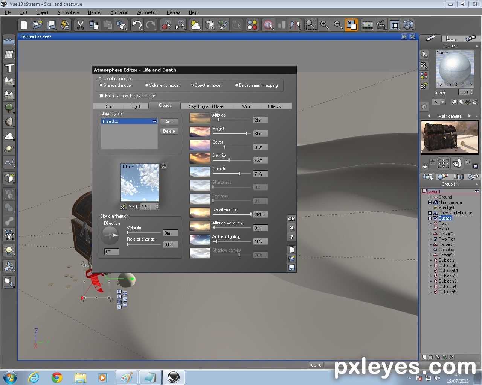The height and width of the screenshot is (385, 482).
Task: Select Environment mapping radio button
Action: coord(237,85)
